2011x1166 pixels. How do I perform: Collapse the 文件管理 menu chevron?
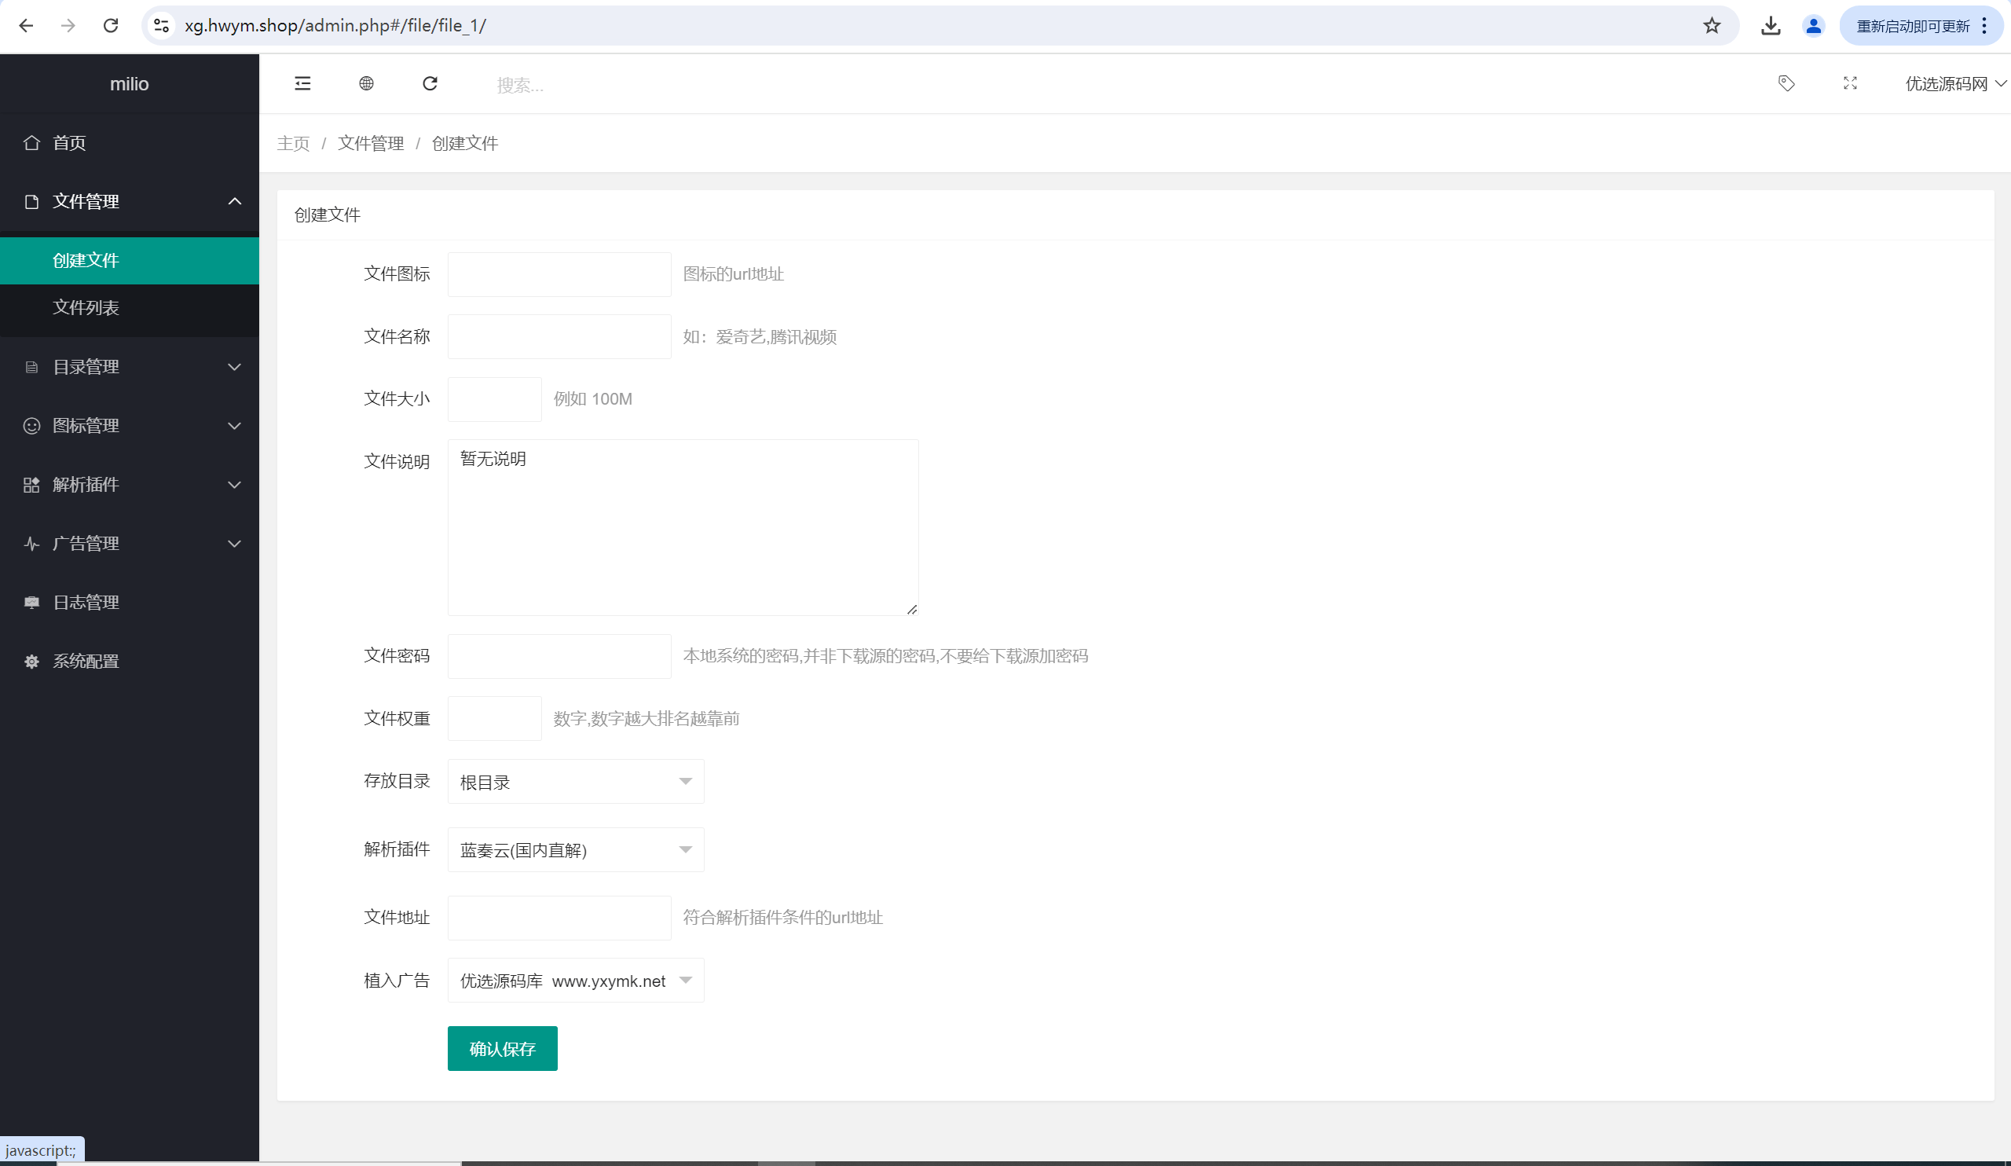(x=235, y=201)
